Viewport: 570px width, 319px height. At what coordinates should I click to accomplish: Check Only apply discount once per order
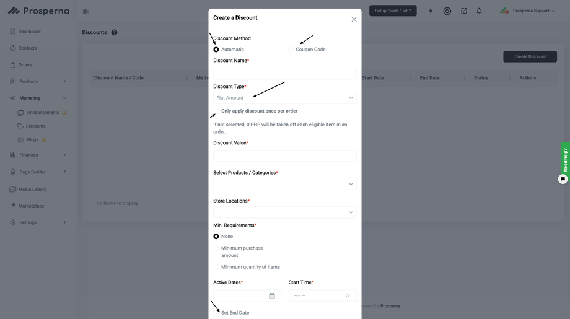[x=216, y=111]
